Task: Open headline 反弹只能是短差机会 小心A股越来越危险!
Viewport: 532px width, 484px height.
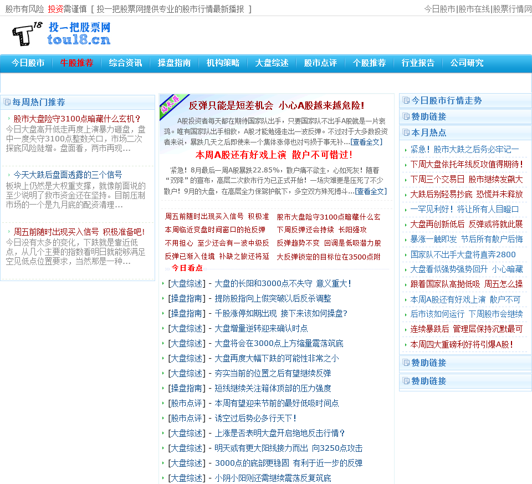Action: click(x=277, y=105)
